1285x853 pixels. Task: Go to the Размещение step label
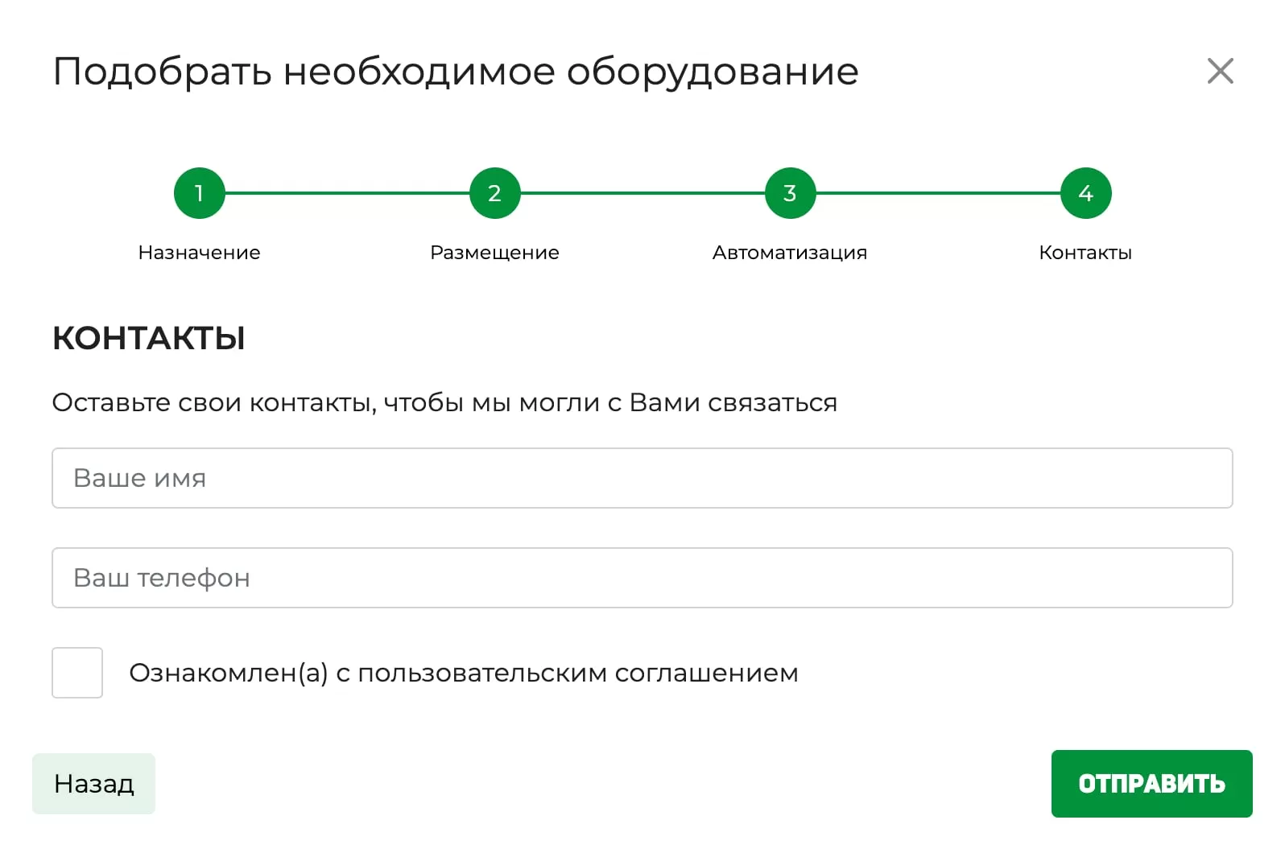click(494, 253)
